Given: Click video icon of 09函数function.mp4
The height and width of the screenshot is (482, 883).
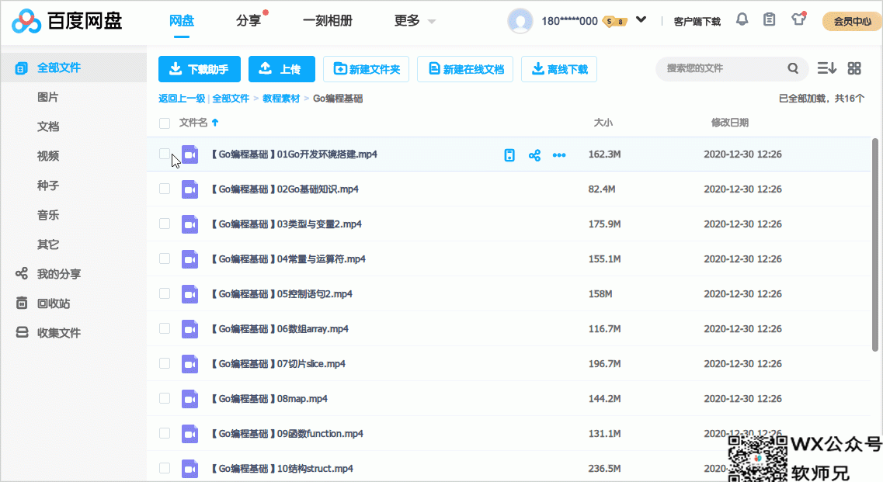Looking at the screenshot, I should [x=189, y=434].
